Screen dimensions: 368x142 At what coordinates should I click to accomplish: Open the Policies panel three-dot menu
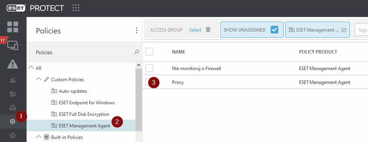click(137, 30)
